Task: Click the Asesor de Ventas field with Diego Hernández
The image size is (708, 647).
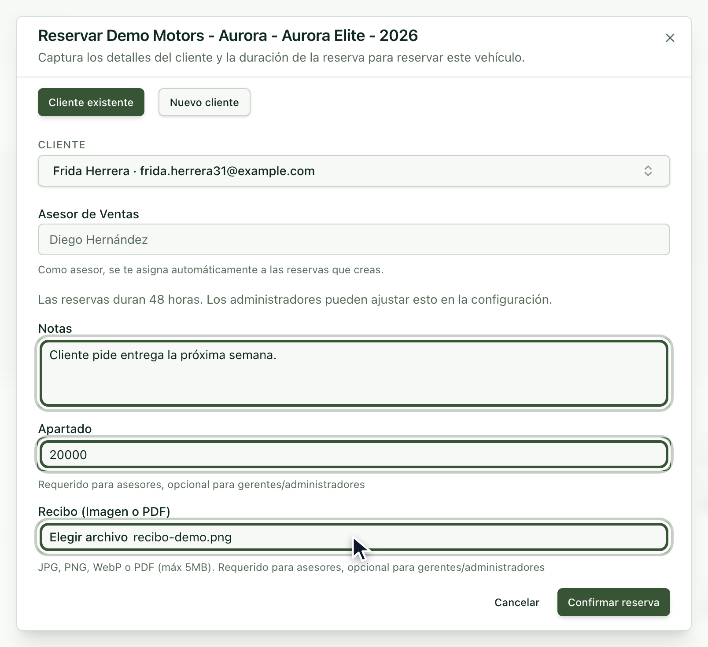Action: pyautogui.click(x=354, y=239)
